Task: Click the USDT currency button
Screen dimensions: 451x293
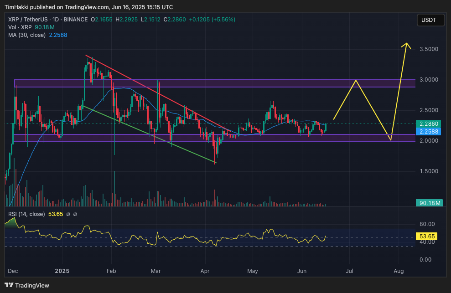Action: pos(430,20)
